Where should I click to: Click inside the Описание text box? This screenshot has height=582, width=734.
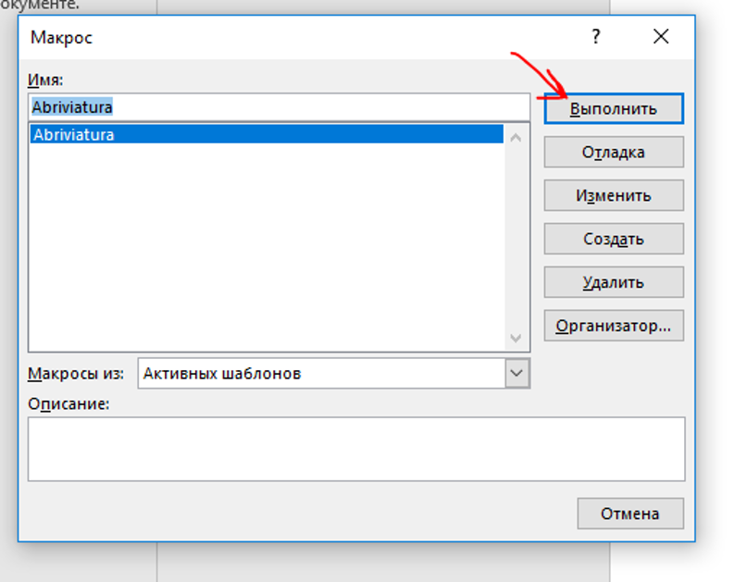pos(356,449)
